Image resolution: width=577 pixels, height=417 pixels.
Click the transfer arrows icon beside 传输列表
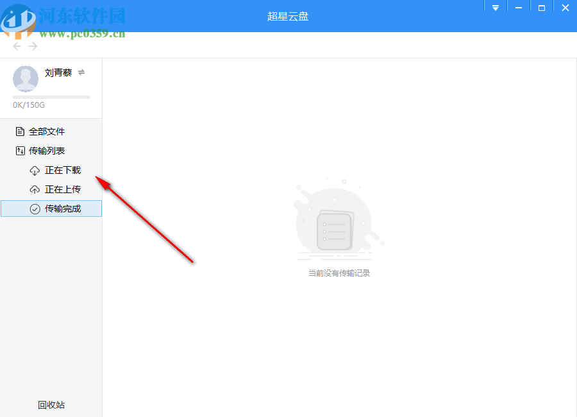pos(21,151)
